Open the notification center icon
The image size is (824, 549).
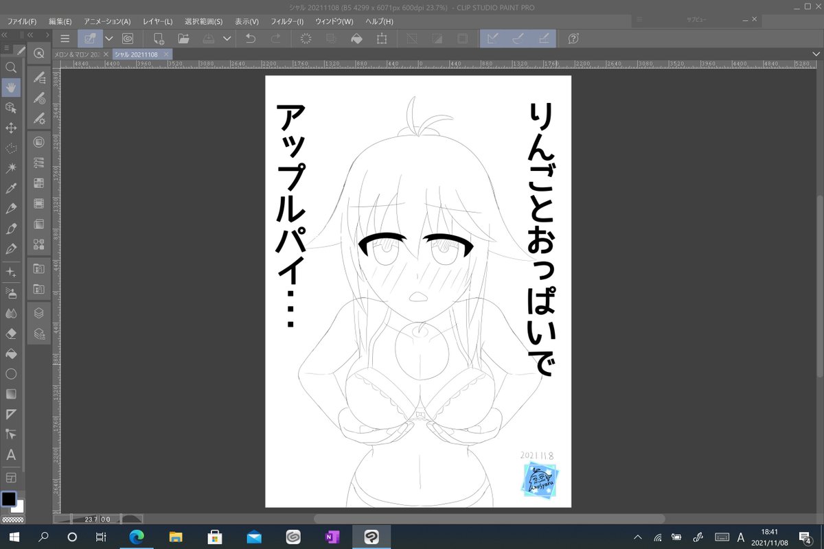(x=805, y=537)
